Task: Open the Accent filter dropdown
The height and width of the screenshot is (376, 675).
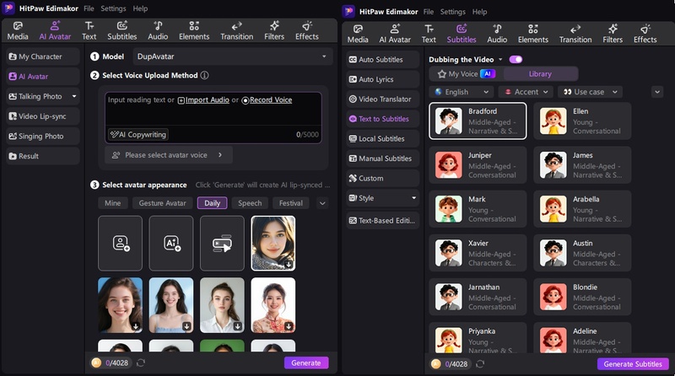Action: point(526,92)
